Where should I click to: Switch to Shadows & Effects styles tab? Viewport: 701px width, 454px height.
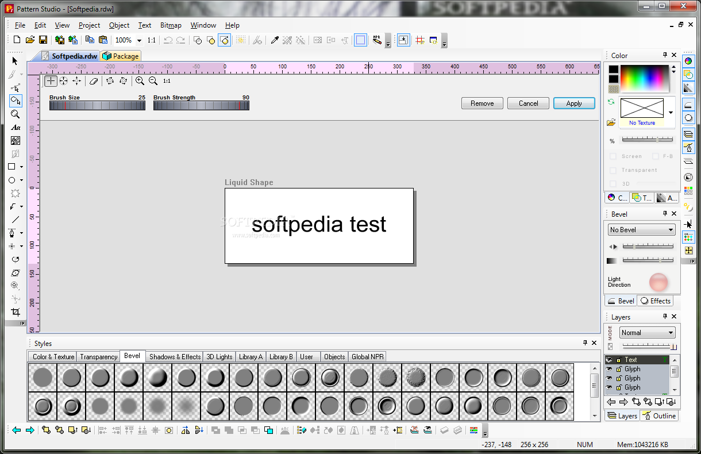point(175,357)
